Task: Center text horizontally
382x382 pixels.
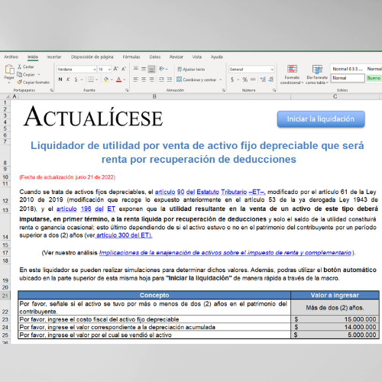Action: click(144, 79)
